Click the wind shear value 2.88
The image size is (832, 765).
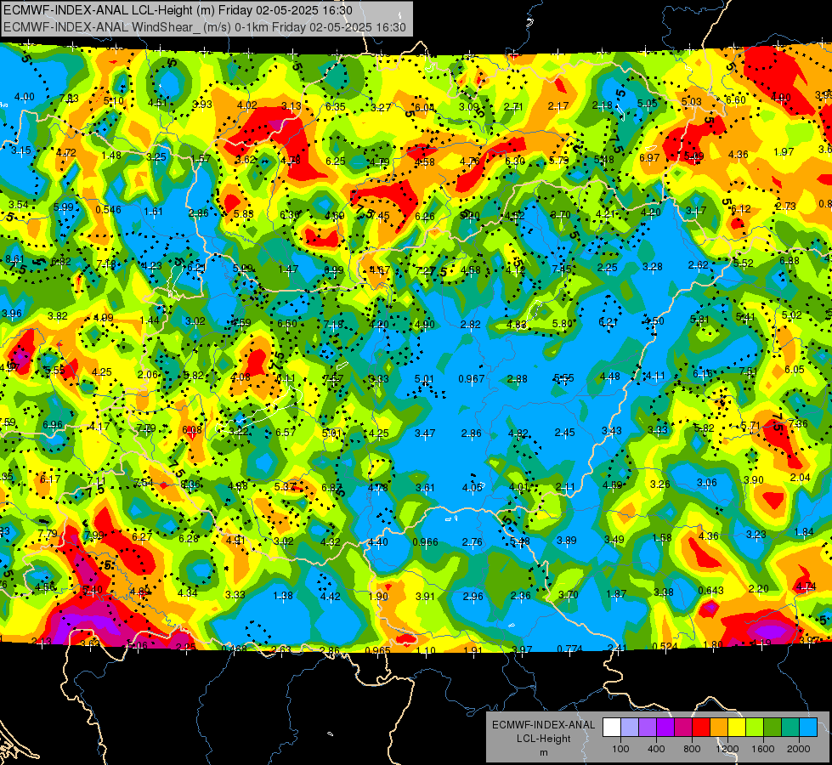pyautogui.click(x=518, y=379)
